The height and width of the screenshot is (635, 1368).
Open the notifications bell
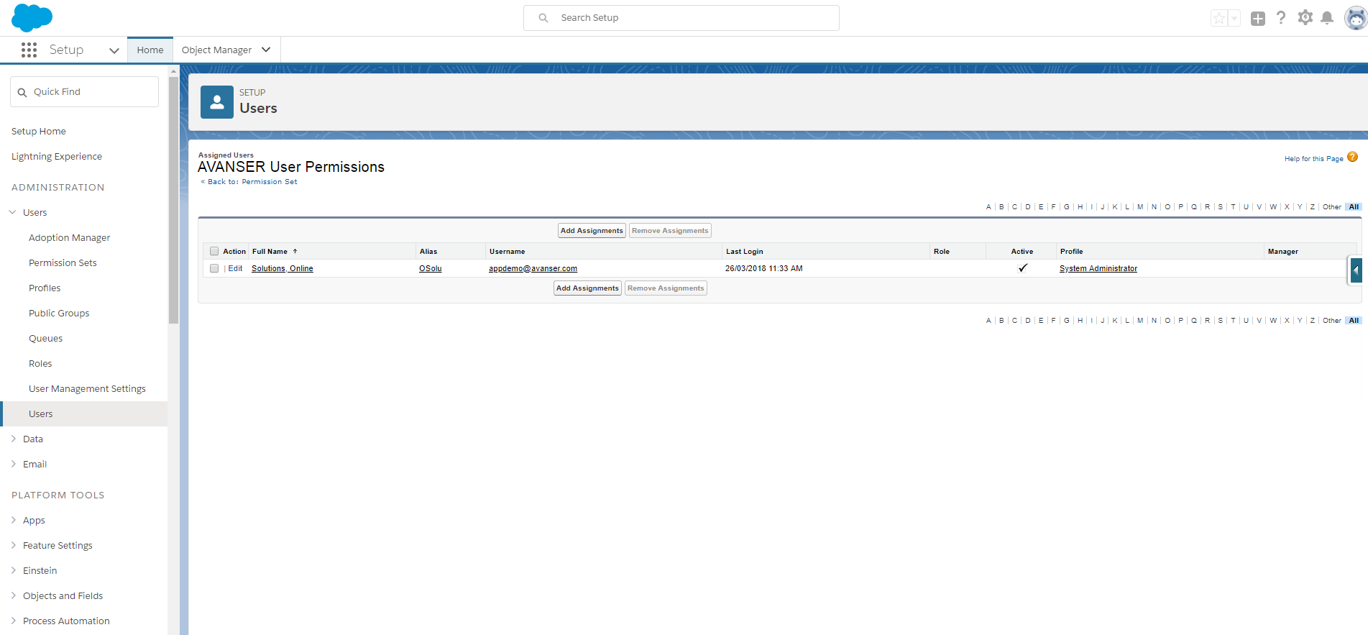click(x=1327, y=18)
